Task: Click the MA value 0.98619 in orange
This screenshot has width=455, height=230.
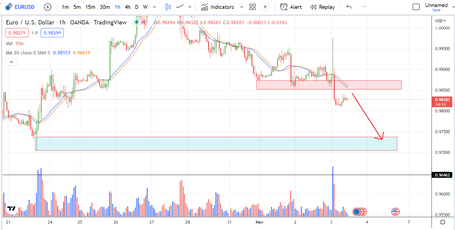Action: tap(81, 53)
